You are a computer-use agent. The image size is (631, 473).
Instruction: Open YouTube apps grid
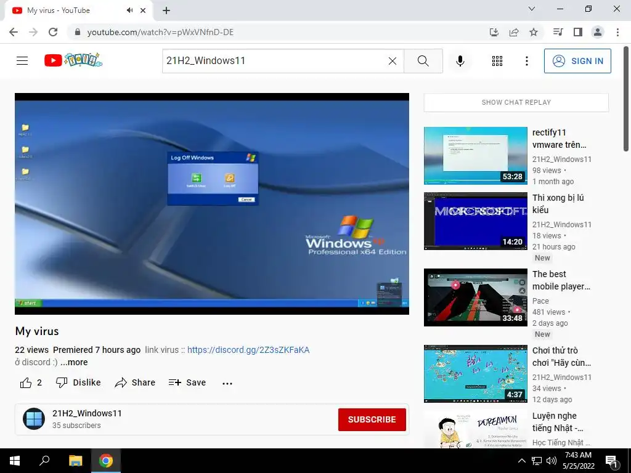pyautogui.click(x=497, y=61)
